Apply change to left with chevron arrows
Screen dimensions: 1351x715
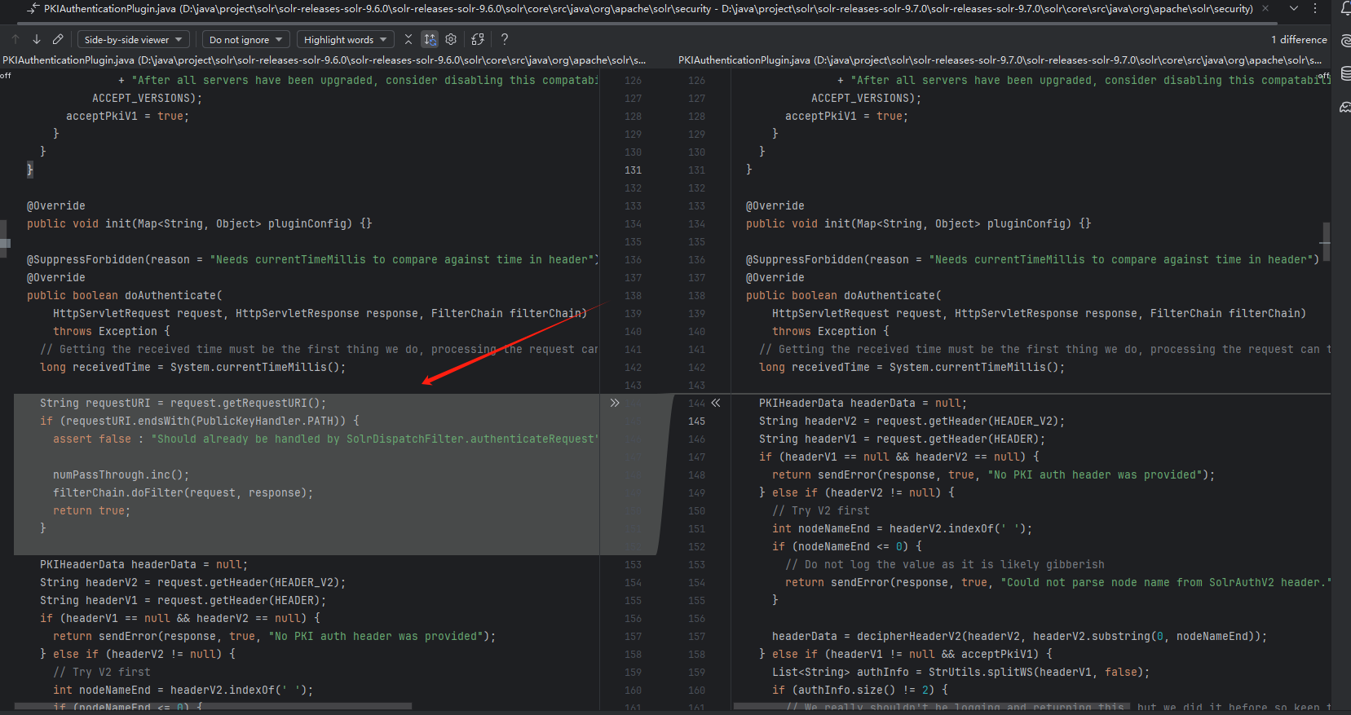716,403
